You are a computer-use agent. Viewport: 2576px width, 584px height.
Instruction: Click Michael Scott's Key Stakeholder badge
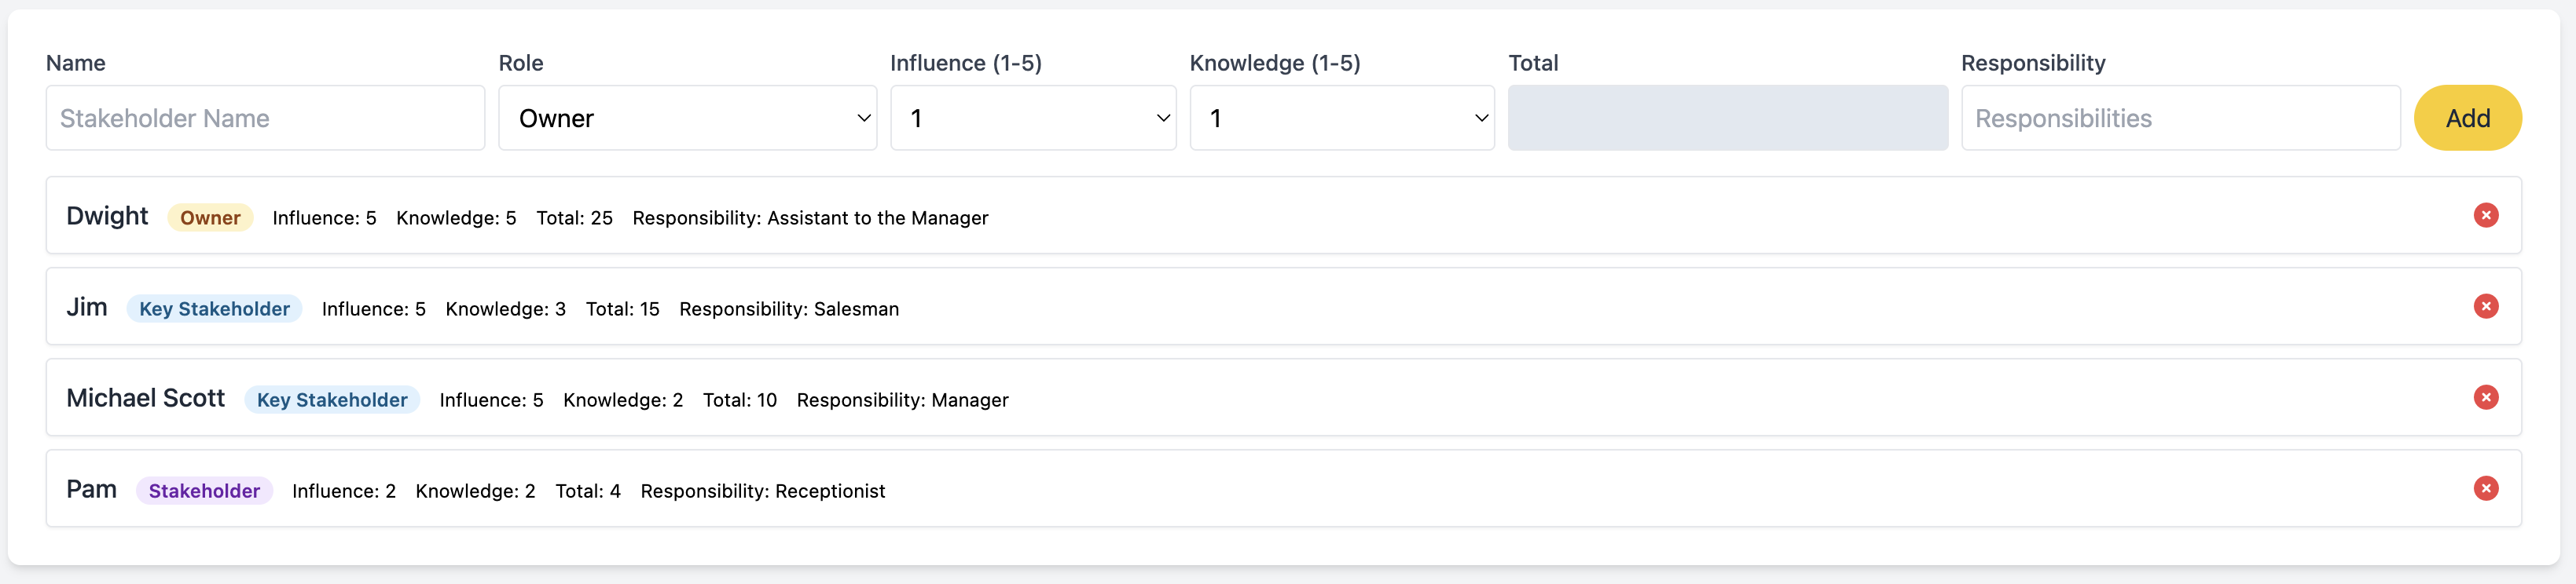[x=332, y=400]
